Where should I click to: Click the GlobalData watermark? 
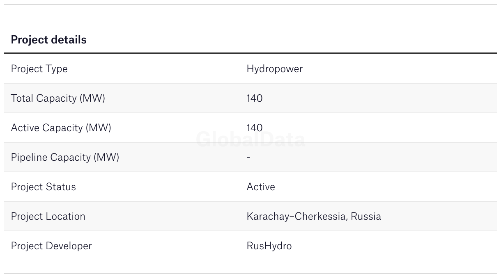click(x=250, y=140)
